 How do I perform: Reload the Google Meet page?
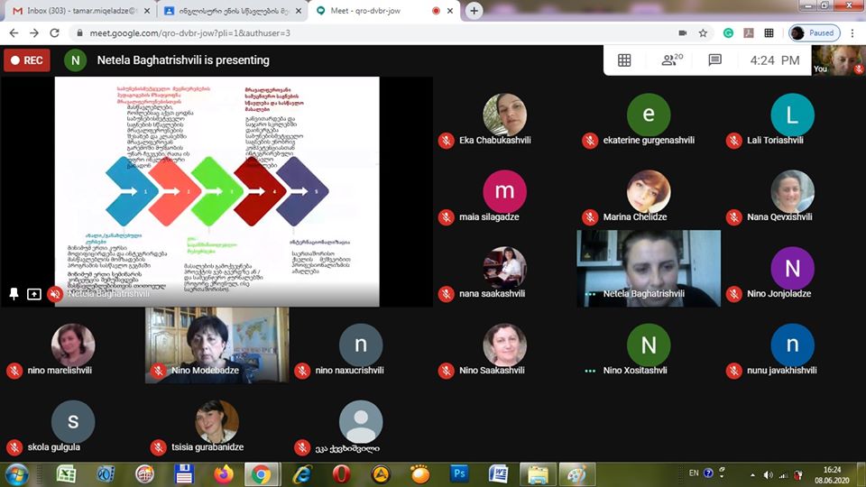click(54, 32)
